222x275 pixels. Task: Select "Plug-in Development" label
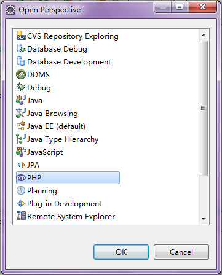[65, 204]
